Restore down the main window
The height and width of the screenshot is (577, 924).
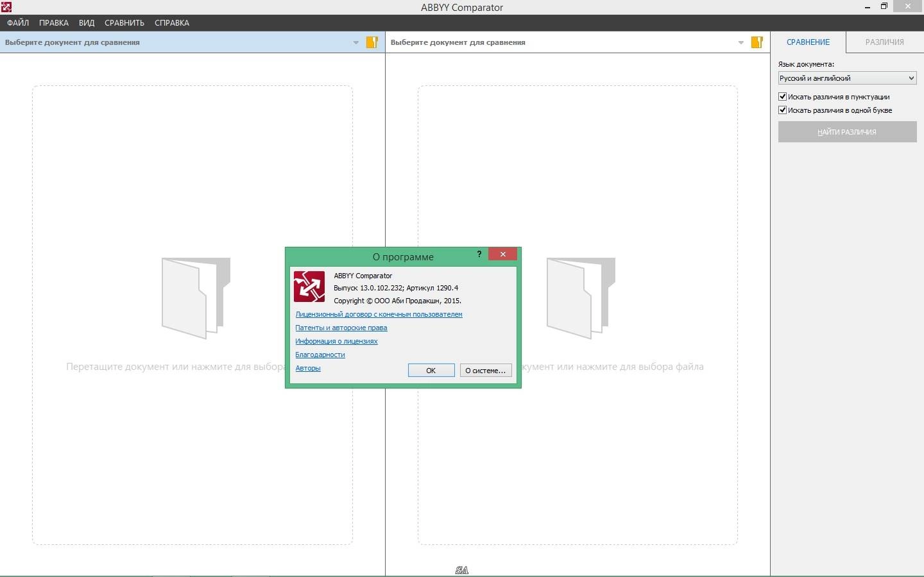(884, 6)
